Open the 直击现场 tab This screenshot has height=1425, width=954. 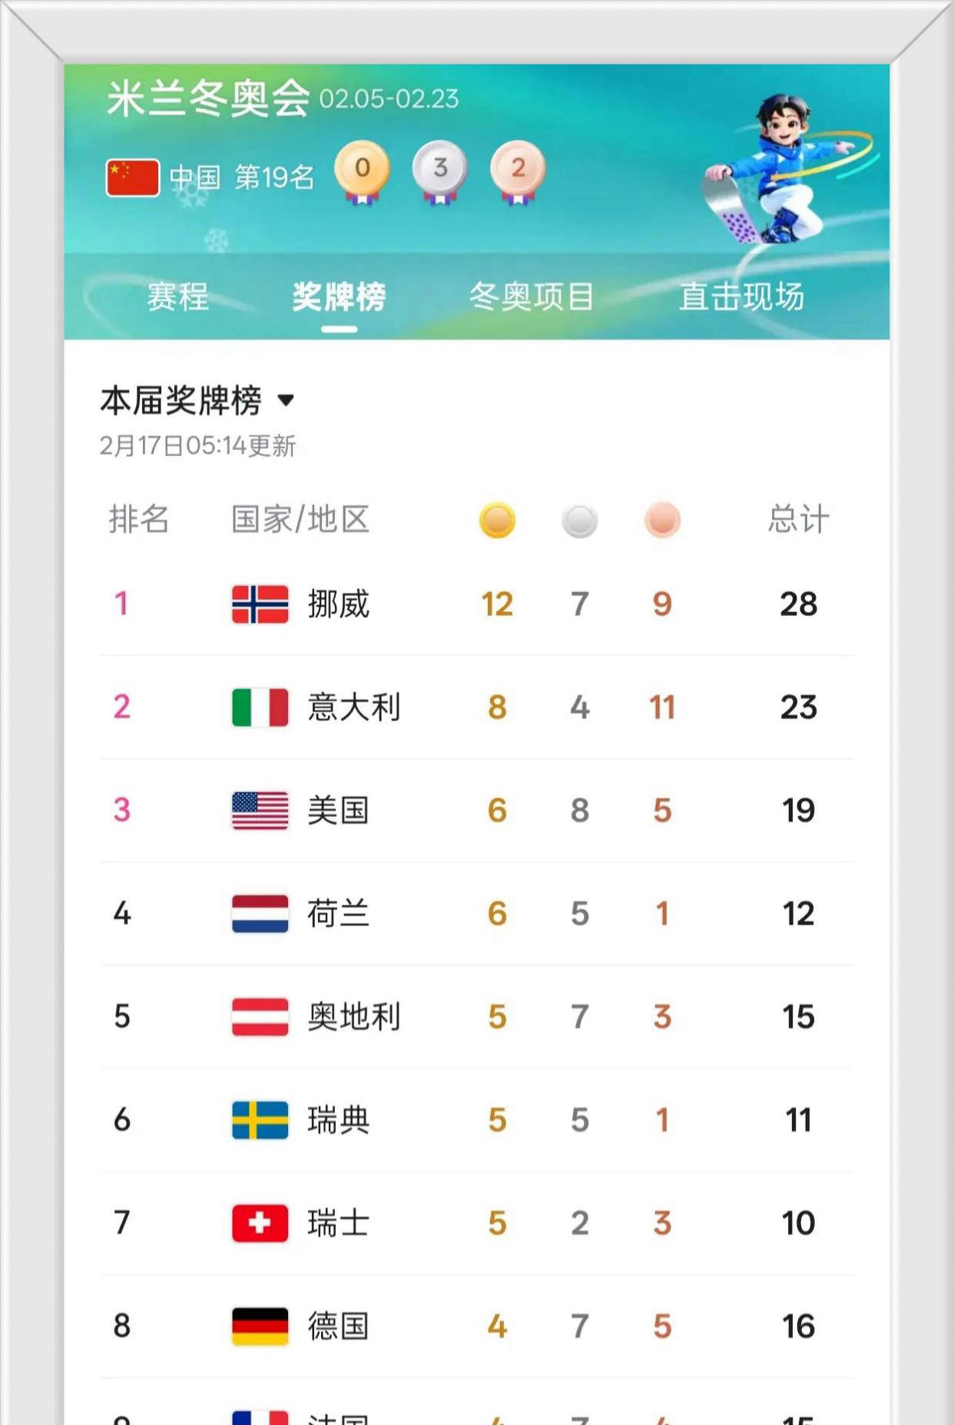[741, 297]
